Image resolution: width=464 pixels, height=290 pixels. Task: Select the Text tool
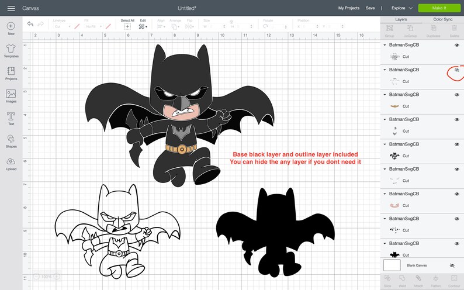(x=11, y=116)
